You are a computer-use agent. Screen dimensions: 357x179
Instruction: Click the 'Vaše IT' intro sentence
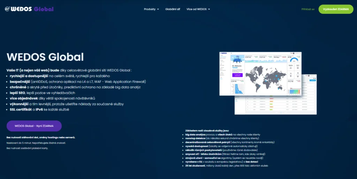pyautogui.click(x=69, y=70)
